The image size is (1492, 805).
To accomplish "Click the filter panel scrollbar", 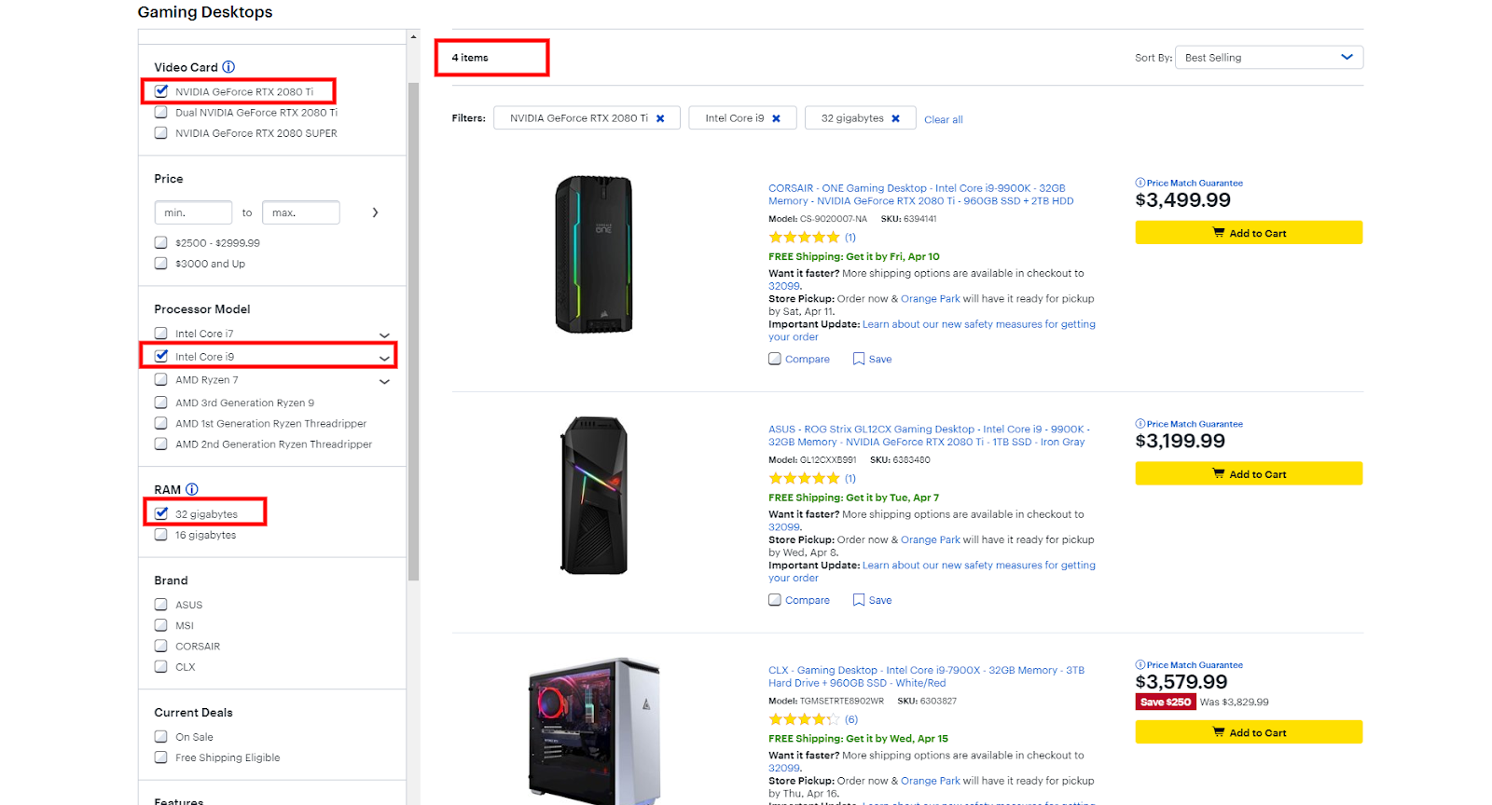I will [413, 331].
